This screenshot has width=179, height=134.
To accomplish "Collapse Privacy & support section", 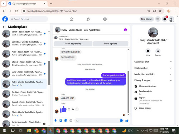I will click(153, 80).
